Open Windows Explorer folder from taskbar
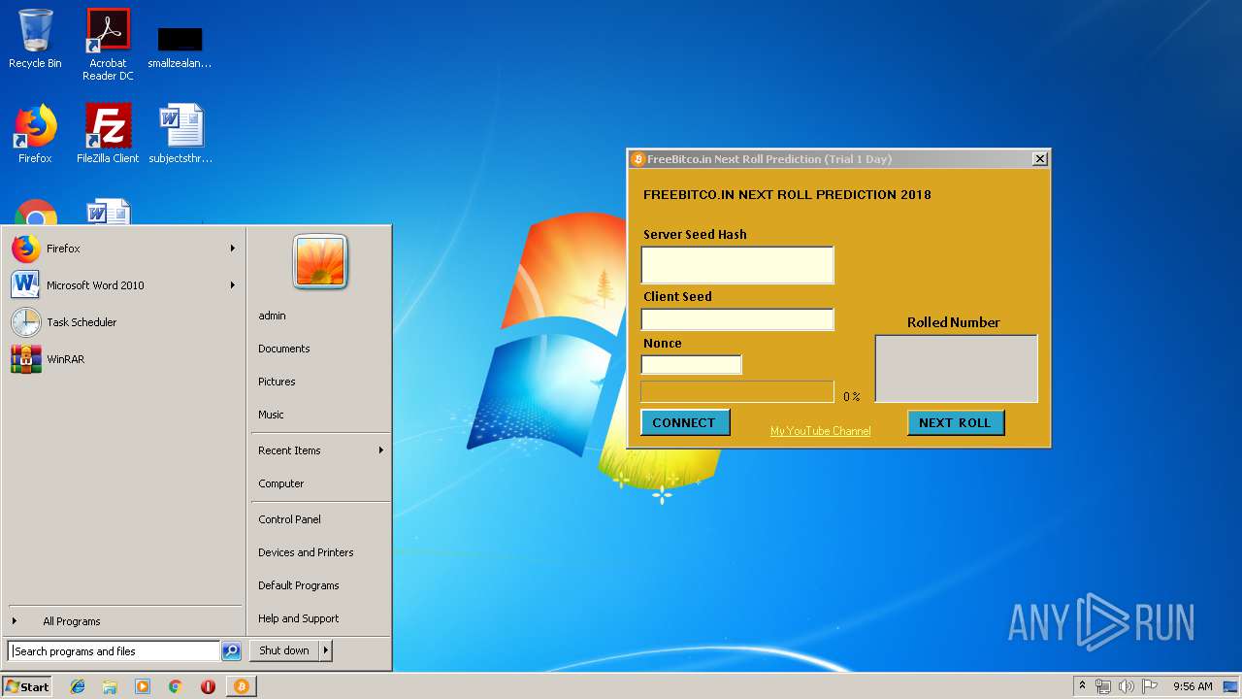The image size is (1242, 699). [x=110, y=686]
